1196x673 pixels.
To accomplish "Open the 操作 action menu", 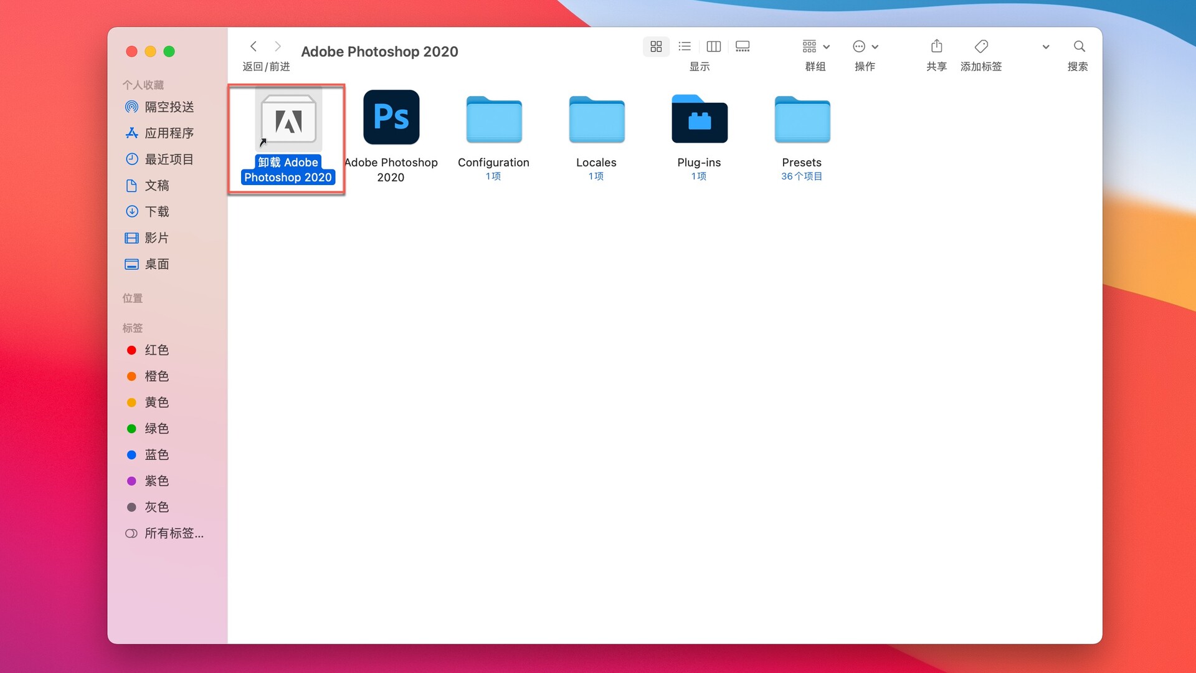I will pyautogui.click(x=865, y=46).
